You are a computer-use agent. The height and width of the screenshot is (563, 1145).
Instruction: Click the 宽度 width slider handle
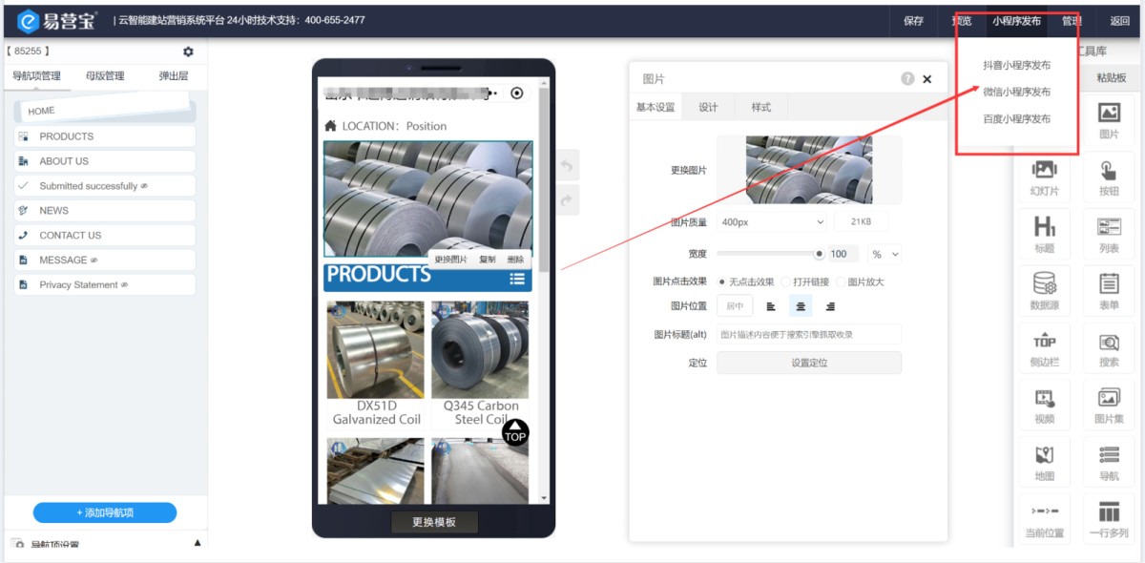(819, 254)
